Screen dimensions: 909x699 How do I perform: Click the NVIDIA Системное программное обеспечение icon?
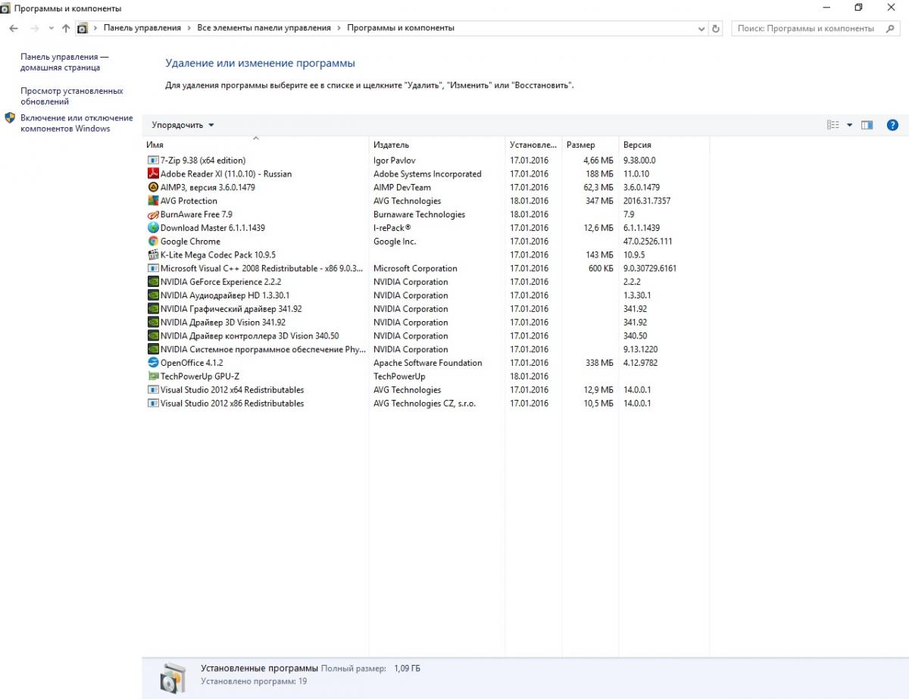153,349
